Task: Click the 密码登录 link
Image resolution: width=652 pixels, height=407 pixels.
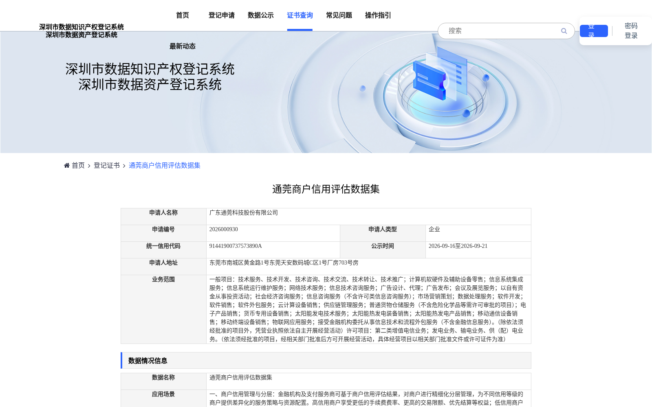Action: point(631,31)
